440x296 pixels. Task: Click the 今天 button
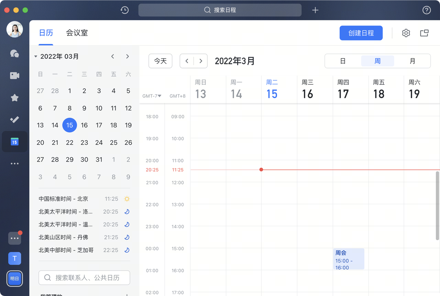[x=160, y=61]
